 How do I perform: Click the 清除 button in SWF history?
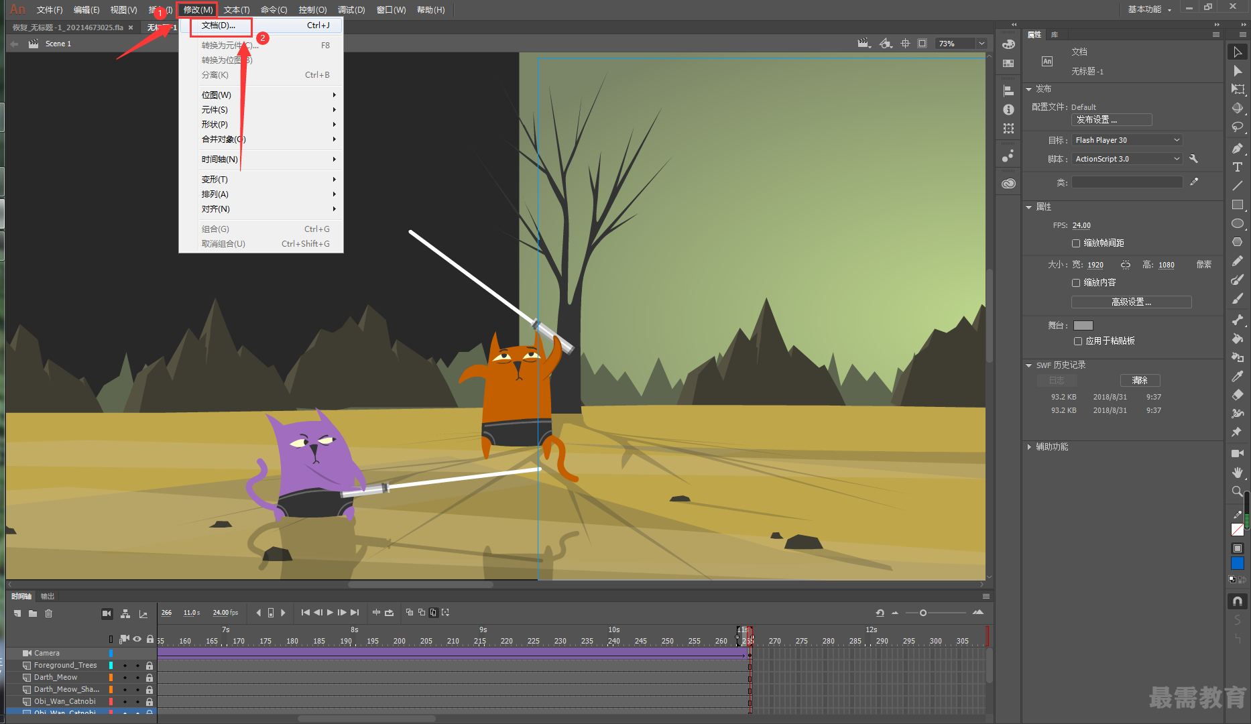click(x=1140, y=381)
